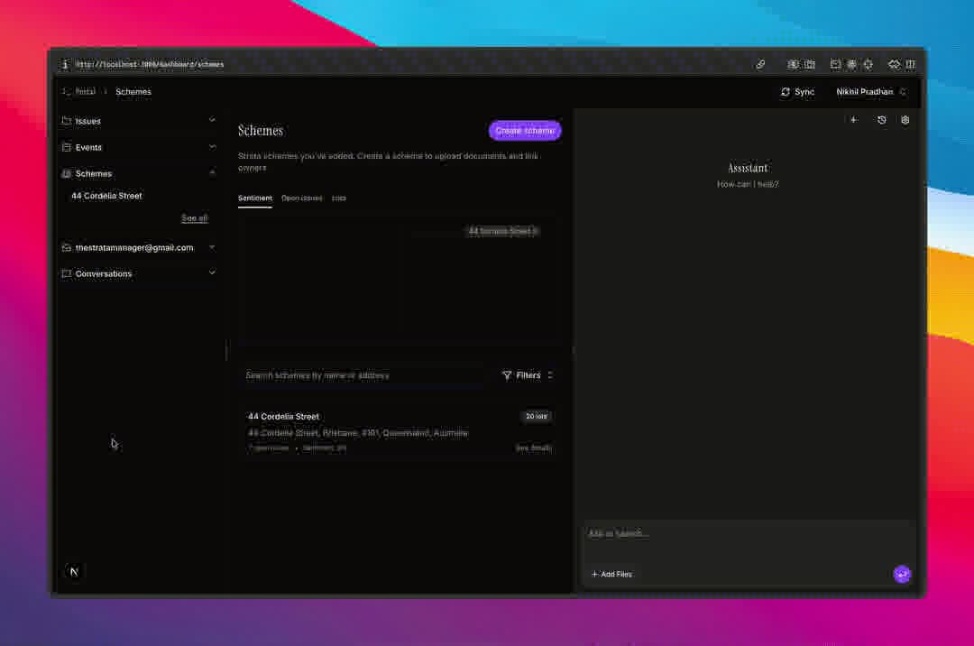Toggle split view icon in browser toolbar

[x=910, y=65]
